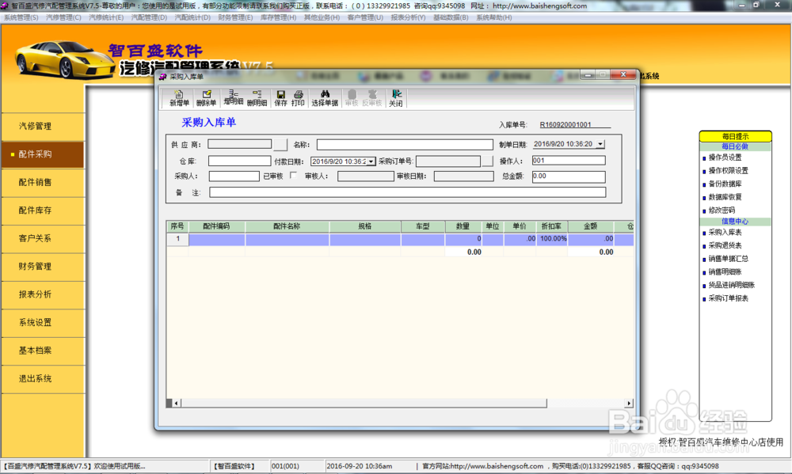Click the 操作人 field showing 001
The image size is (792, 474).
pos(569,161)
